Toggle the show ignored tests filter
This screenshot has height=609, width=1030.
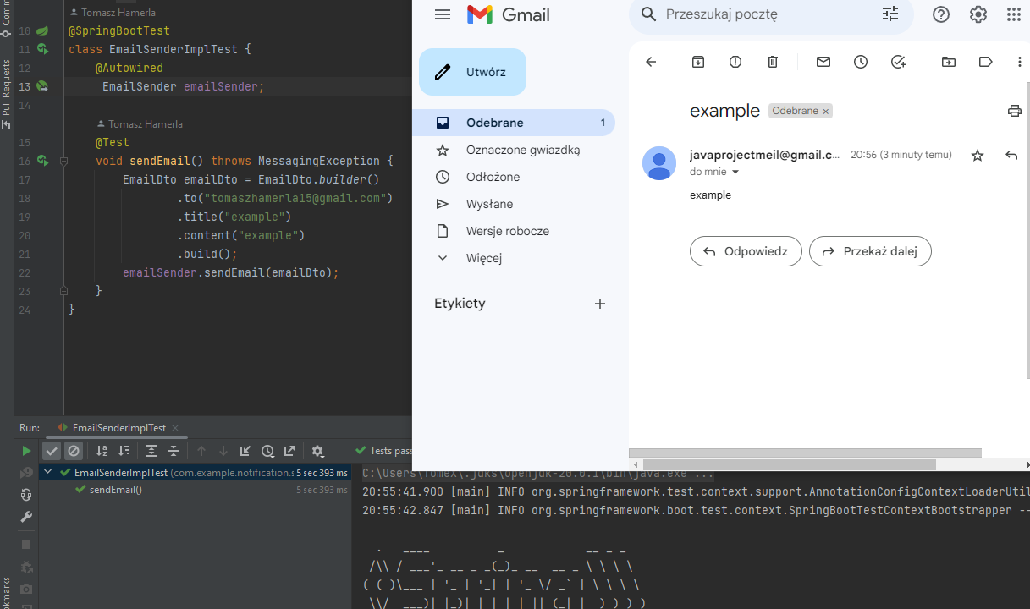(74, 450)
